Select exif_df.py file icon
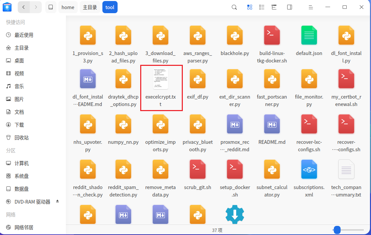The width and height of the screenshot is (371, 235). (198, 79)
